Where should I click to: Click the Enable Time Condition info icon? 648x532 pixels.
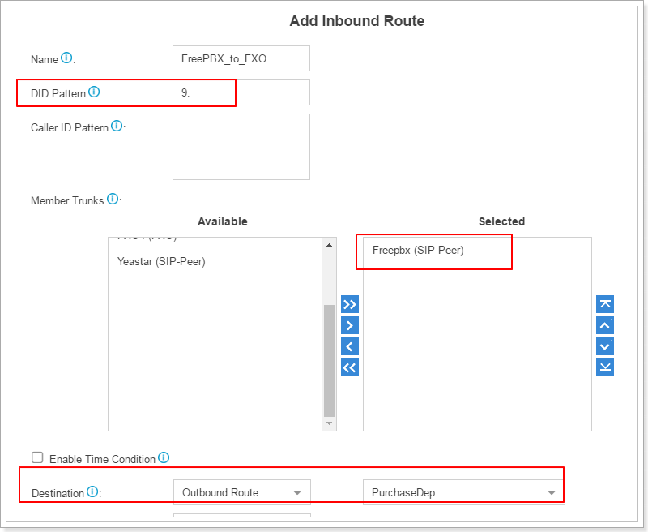pos(164,458)
